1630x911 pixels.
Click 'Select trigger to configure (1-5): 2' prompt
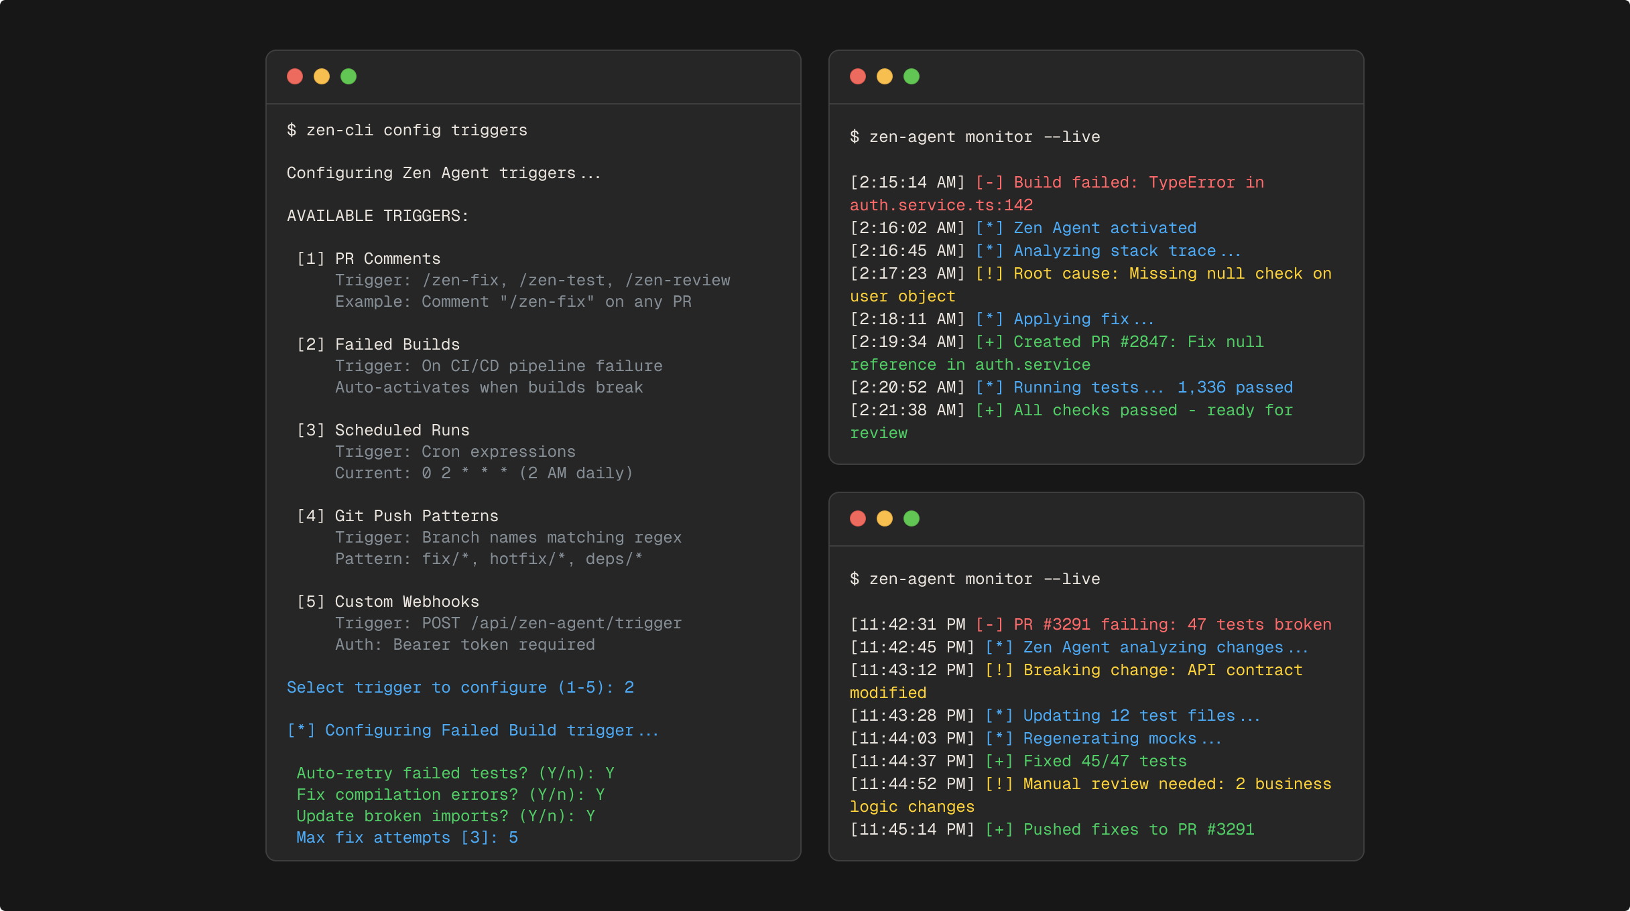[460, 687]
